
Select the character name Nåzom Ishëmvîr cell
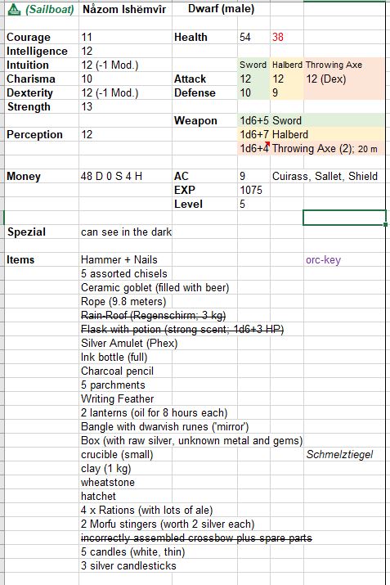tap(124, 9)
